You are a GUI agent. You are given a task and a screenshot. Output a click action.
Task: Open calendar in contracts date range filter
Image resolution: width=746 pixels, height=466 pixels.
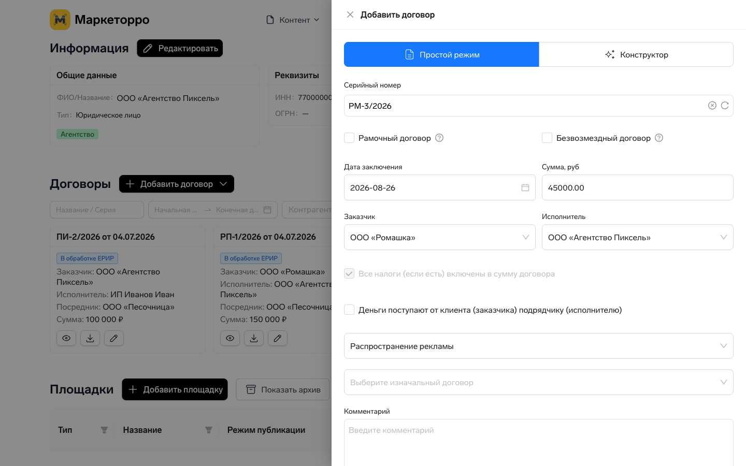pos(267,210)
